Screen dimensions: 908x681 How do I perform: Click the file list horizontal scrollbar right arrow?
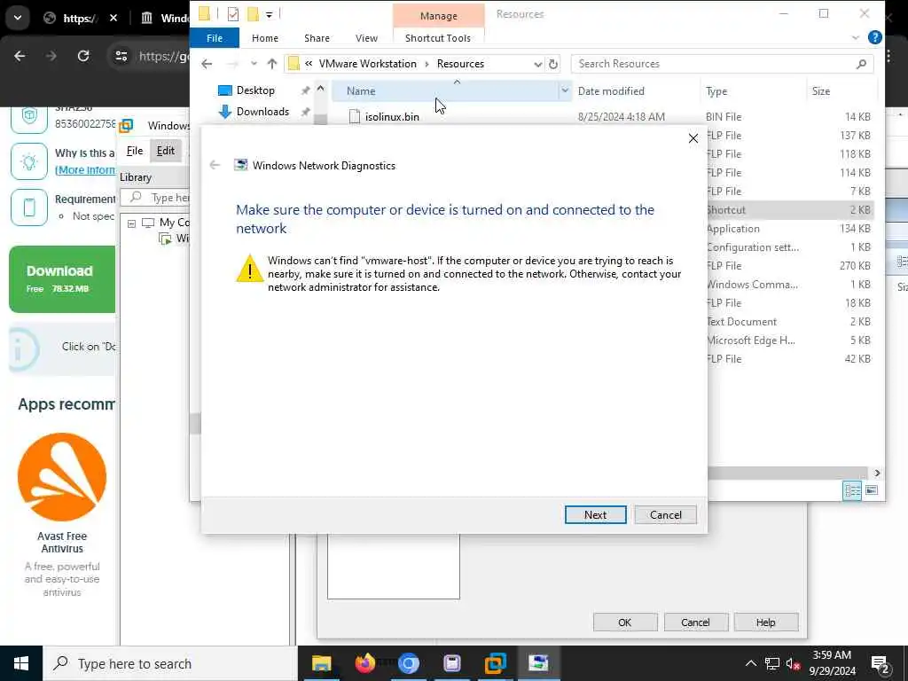877,474
